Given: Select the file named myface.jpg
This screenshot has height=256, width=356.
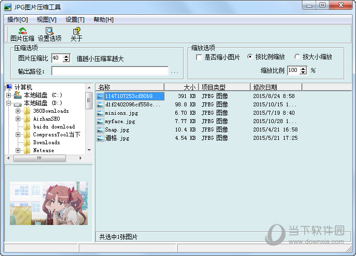Looking at the screenshot, I should pyautogui.click(x=120, y=122).
